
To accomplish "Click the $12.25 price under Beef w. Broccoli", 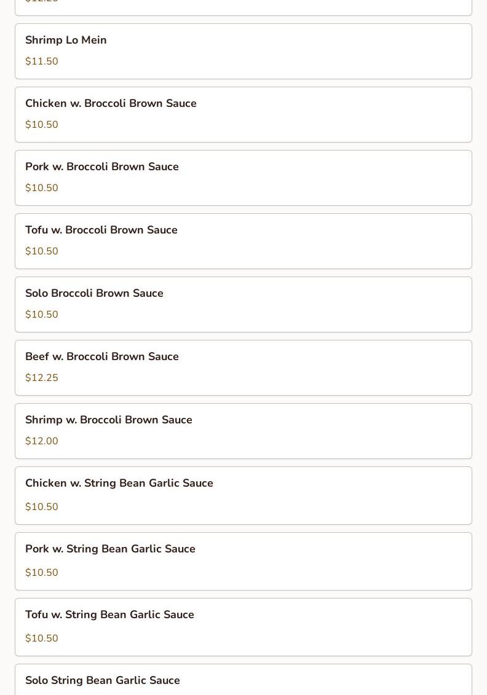I will click(42, 378).
